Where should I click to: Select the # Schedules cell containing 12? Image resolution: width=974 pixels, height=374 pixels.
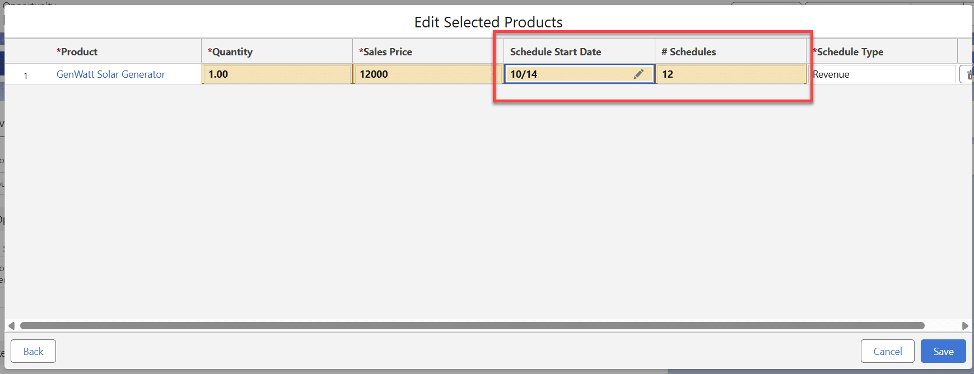click(x=730, y=74)
